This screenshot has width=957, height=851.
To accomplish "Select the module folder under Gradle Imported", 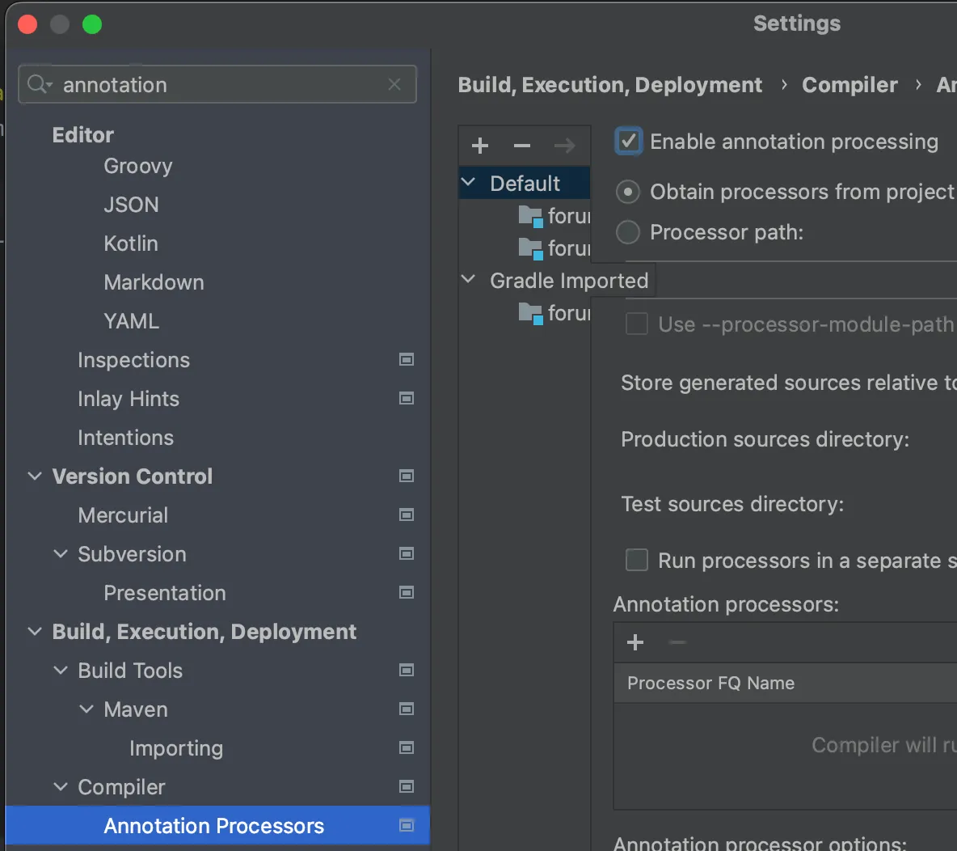I will click(x=554, y=312).
